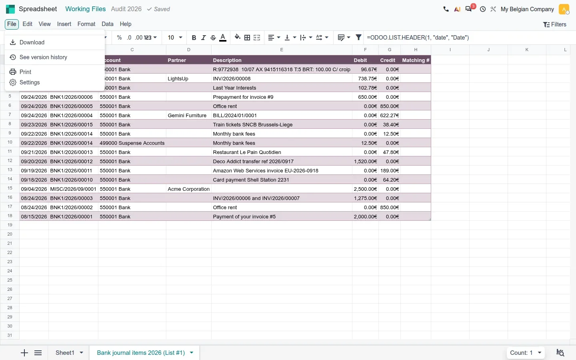Open the Insert menu
576x360 pixels.
click(64, 24)
